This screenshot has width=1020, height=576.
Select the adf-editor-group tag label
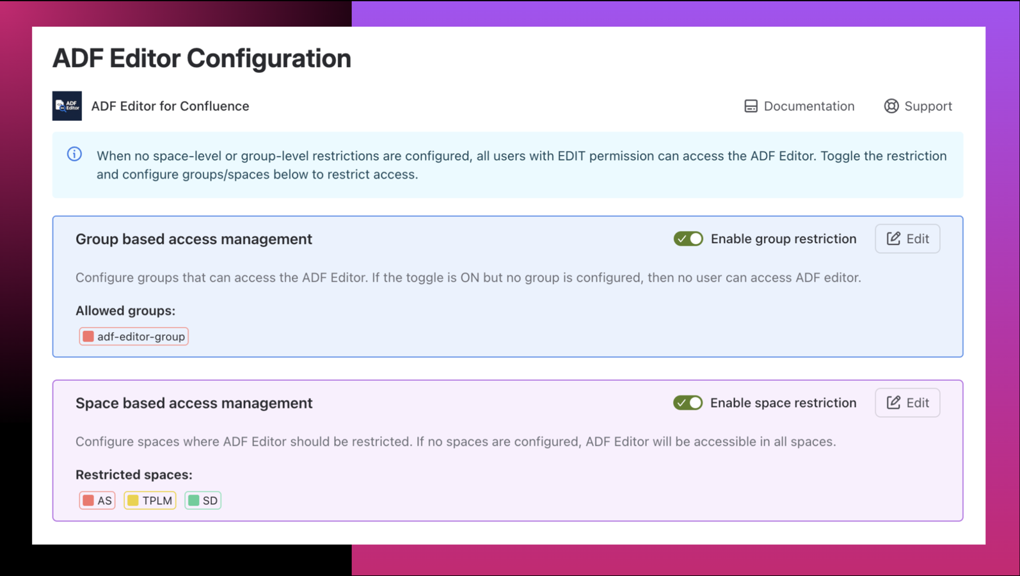[x=141, y=337]
